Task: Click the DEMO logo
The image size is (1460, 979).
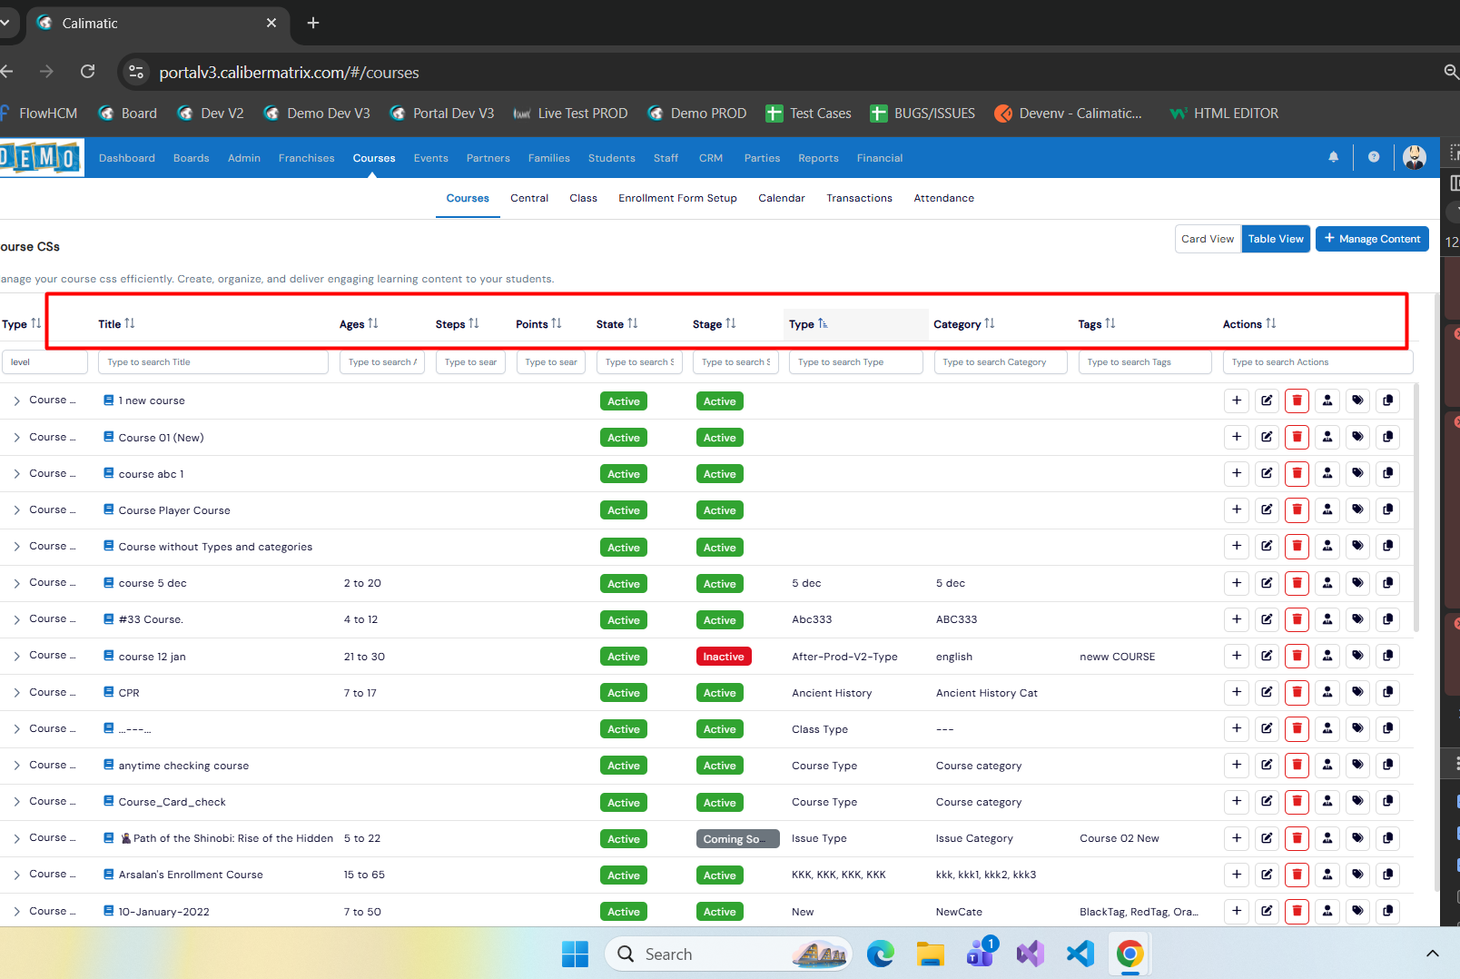Action: 40,157
